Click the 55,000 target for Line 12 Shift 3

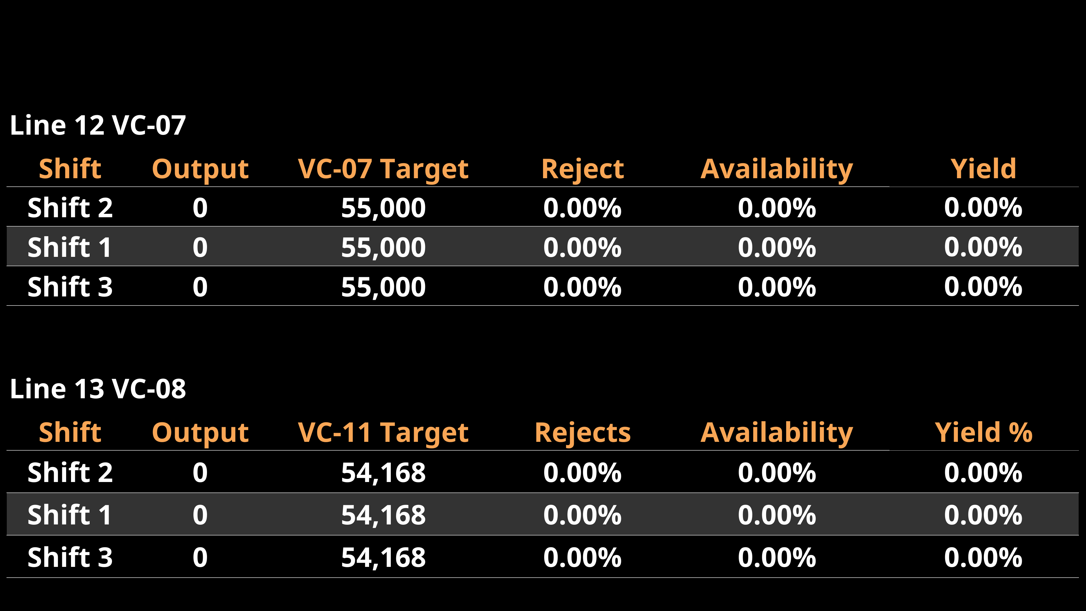click(383, 287)
